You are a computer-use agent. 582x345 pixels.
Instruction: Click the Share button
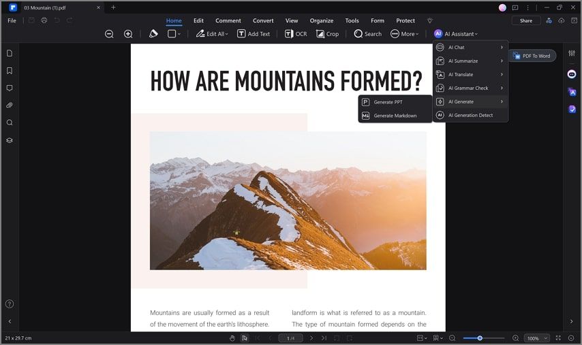pos(526,20)
